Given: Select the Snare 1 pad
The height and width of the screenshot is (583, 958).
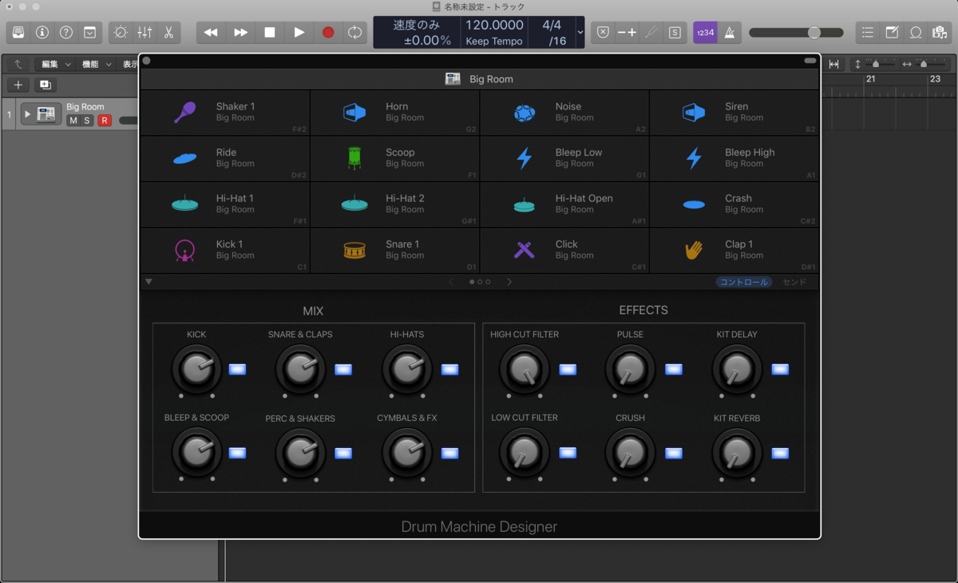Looking at the screenshot, I should 395,251.
